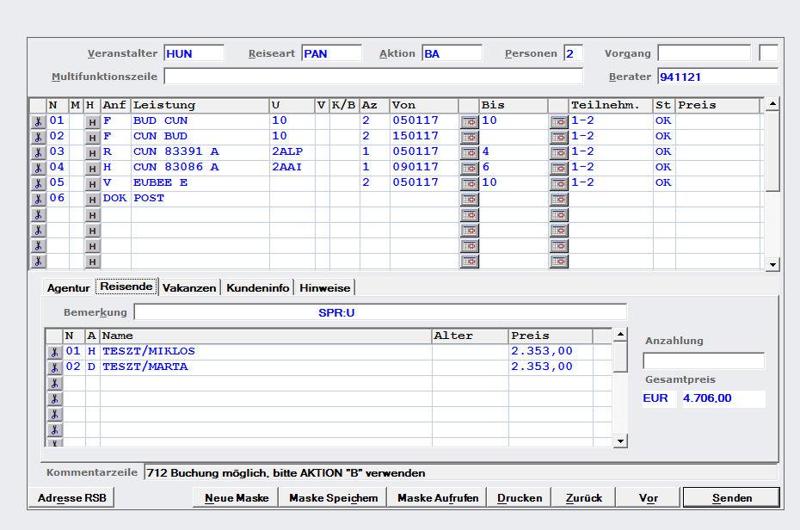Viewport: 800px width, 530px height.
Task: Print using the Drucken button
Action: coord(520,498)
